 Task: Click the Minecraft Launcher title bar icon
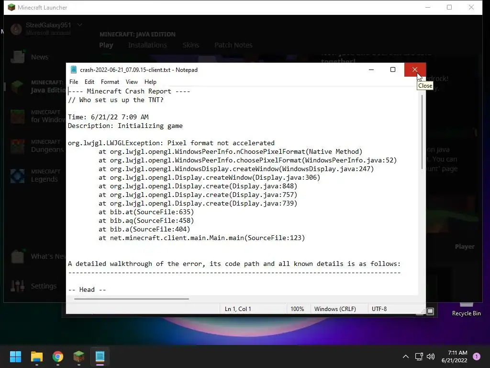(11, 7)
